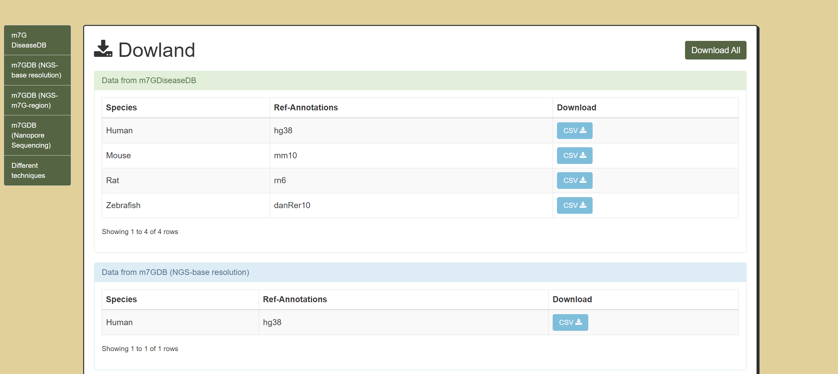Go to m7GDB (NGS-m7G-region) sidebar entry
838x374 pixels.
(37, 100)
